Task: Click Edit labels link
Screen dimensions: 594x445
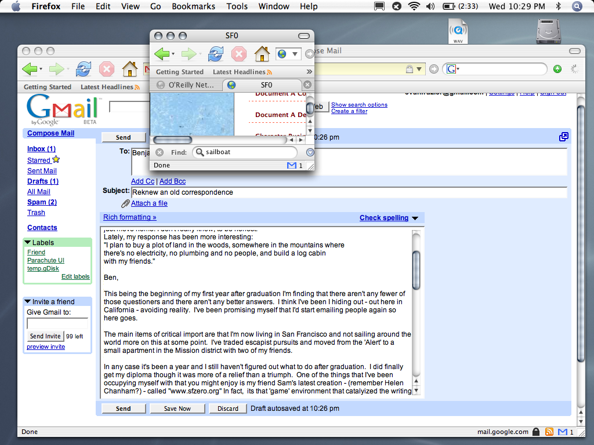Action: point(75,276)
